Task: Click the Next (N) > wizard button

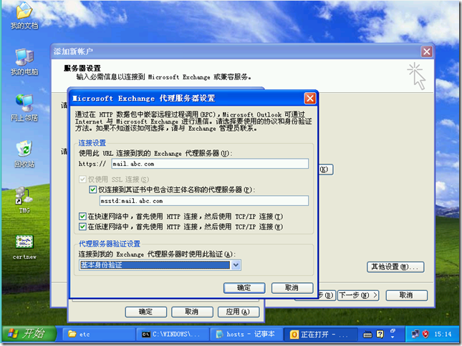Action: point(358,295)
